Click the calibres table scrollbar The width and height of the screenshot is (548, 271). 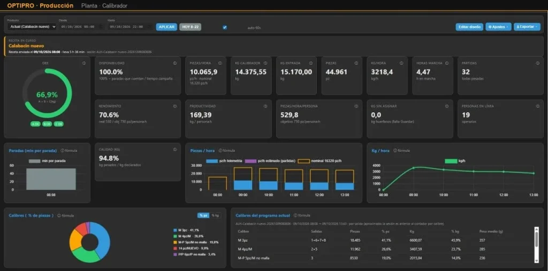pyautogui.click(x=536, y=245)
